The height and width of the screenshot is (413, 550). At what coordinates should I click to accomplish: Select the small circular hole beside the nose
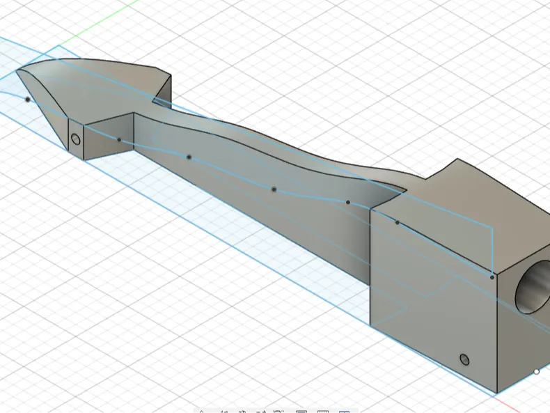[75, 139]
